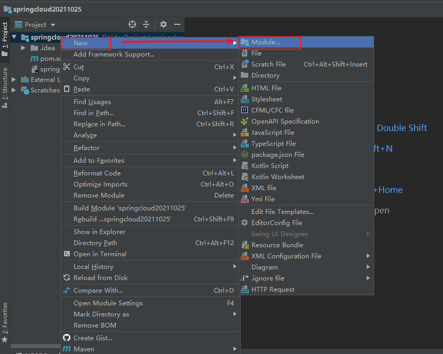Open the Diagram submenu arrow
The width and height of the screenshot is (443, 354).
pyautogui.click(x=368, y=267)
